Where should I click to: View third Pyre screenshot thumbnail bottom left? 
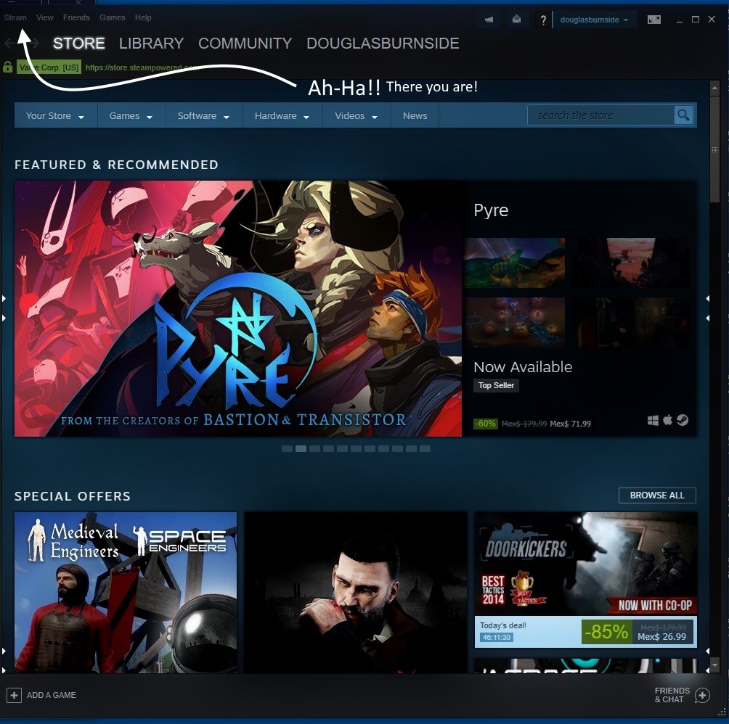click(x=515, y=322)
